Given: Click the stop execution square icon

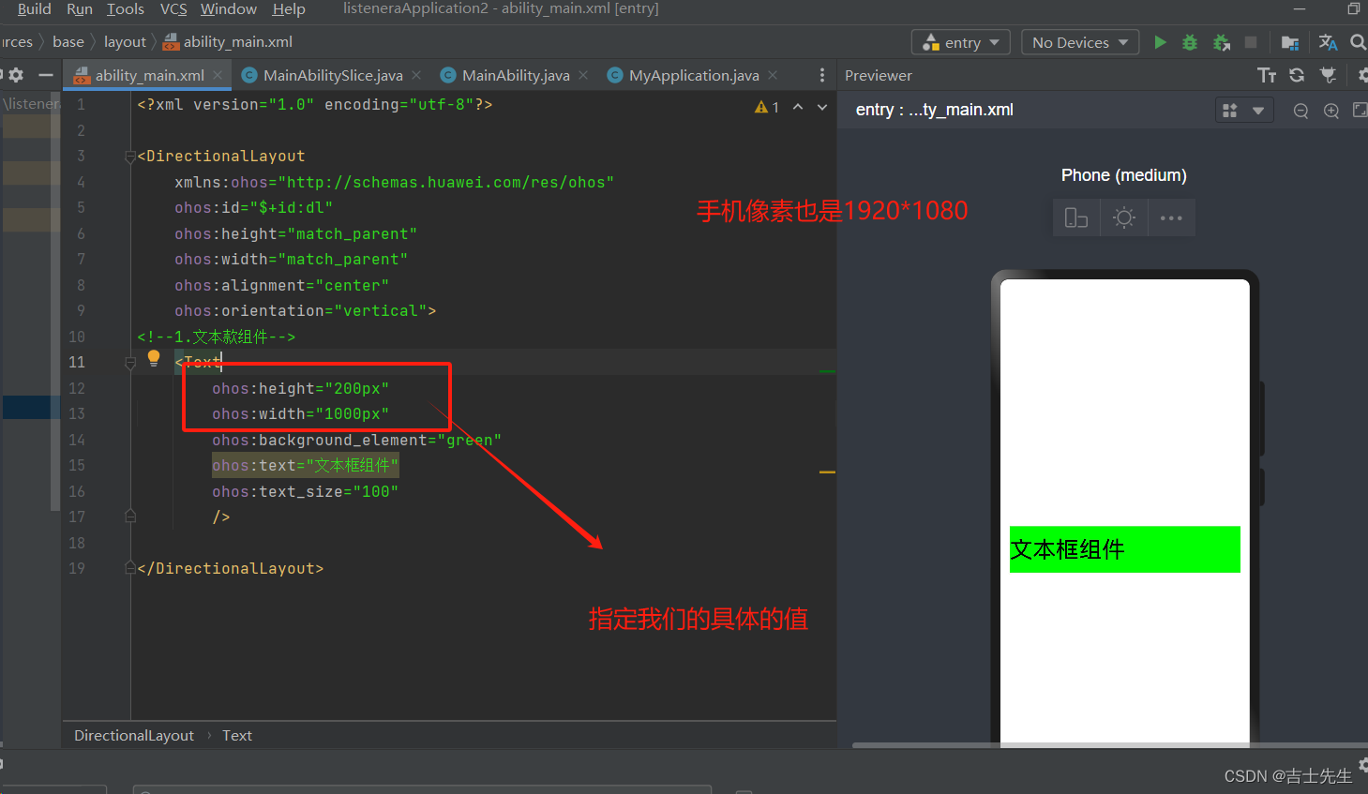Looking at the screenshot, I should pos(1250,42).
